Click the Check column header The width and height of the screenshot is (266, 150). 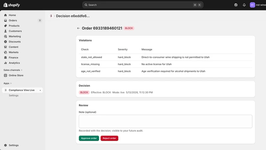pos(85,49)
